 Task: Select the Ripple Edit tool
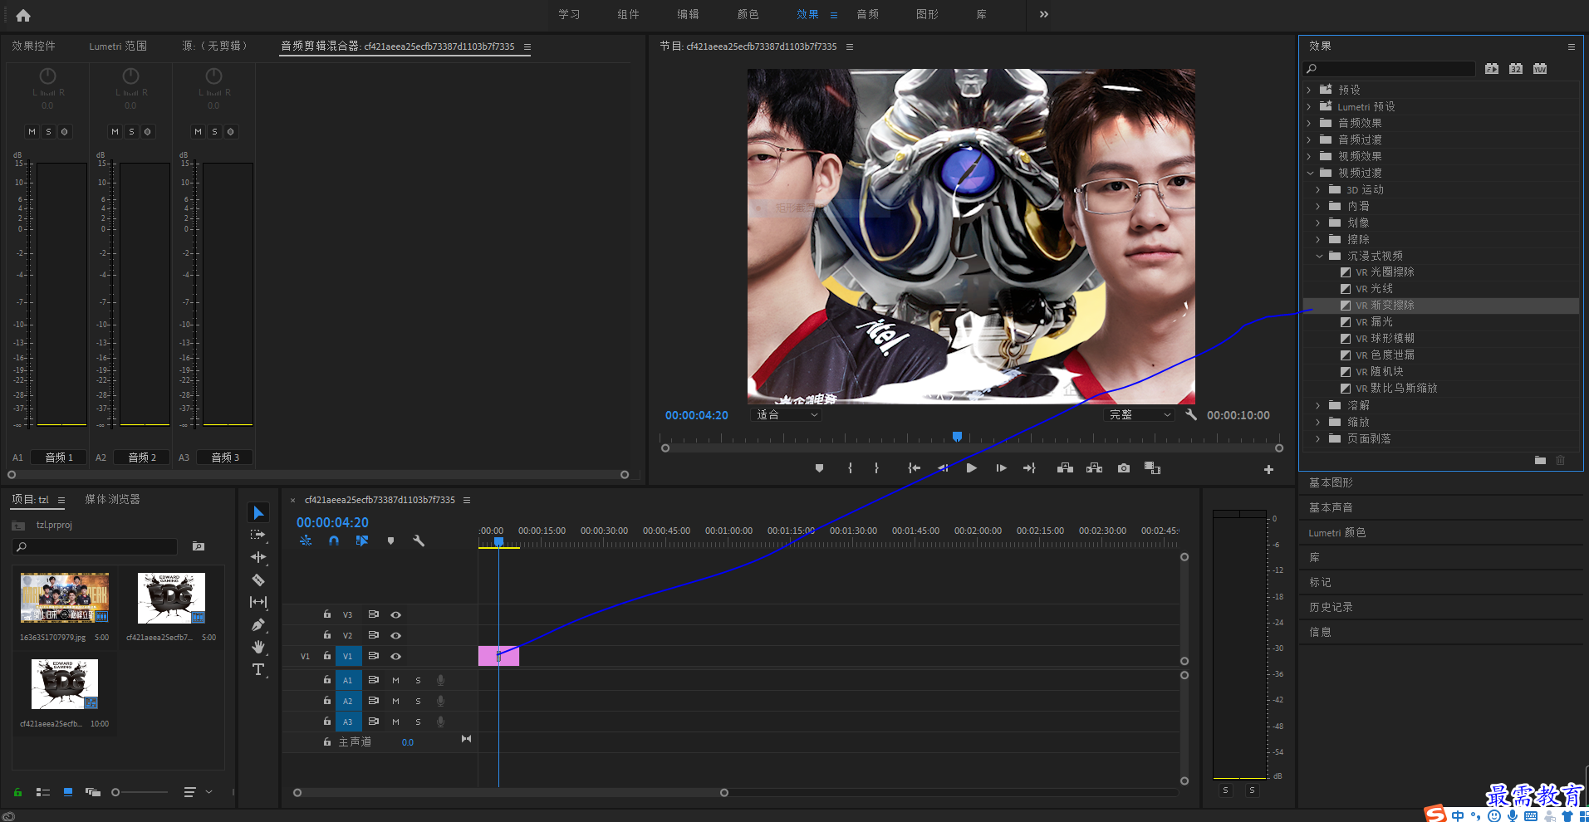click(258, 557)
